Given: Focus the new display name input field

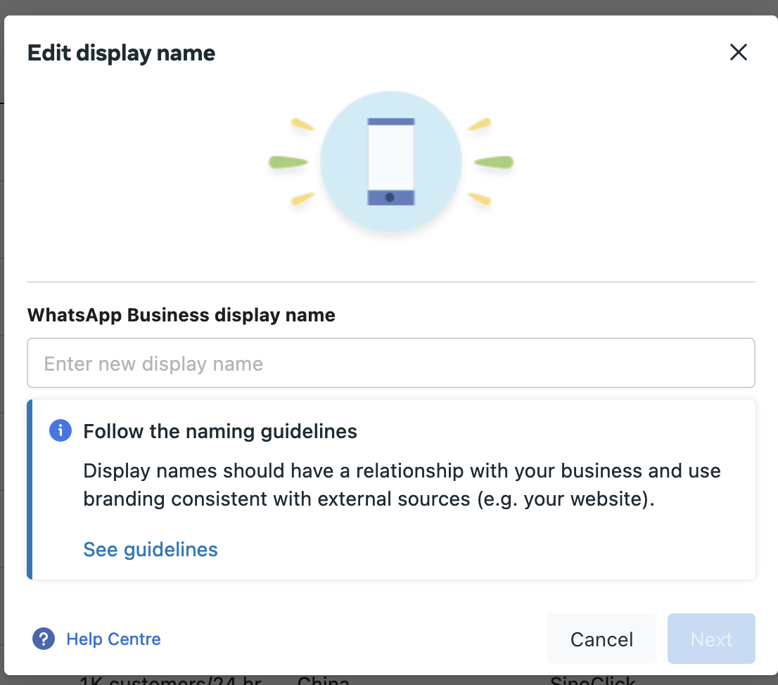Looking at the screenshot, I should pos(391,363).
